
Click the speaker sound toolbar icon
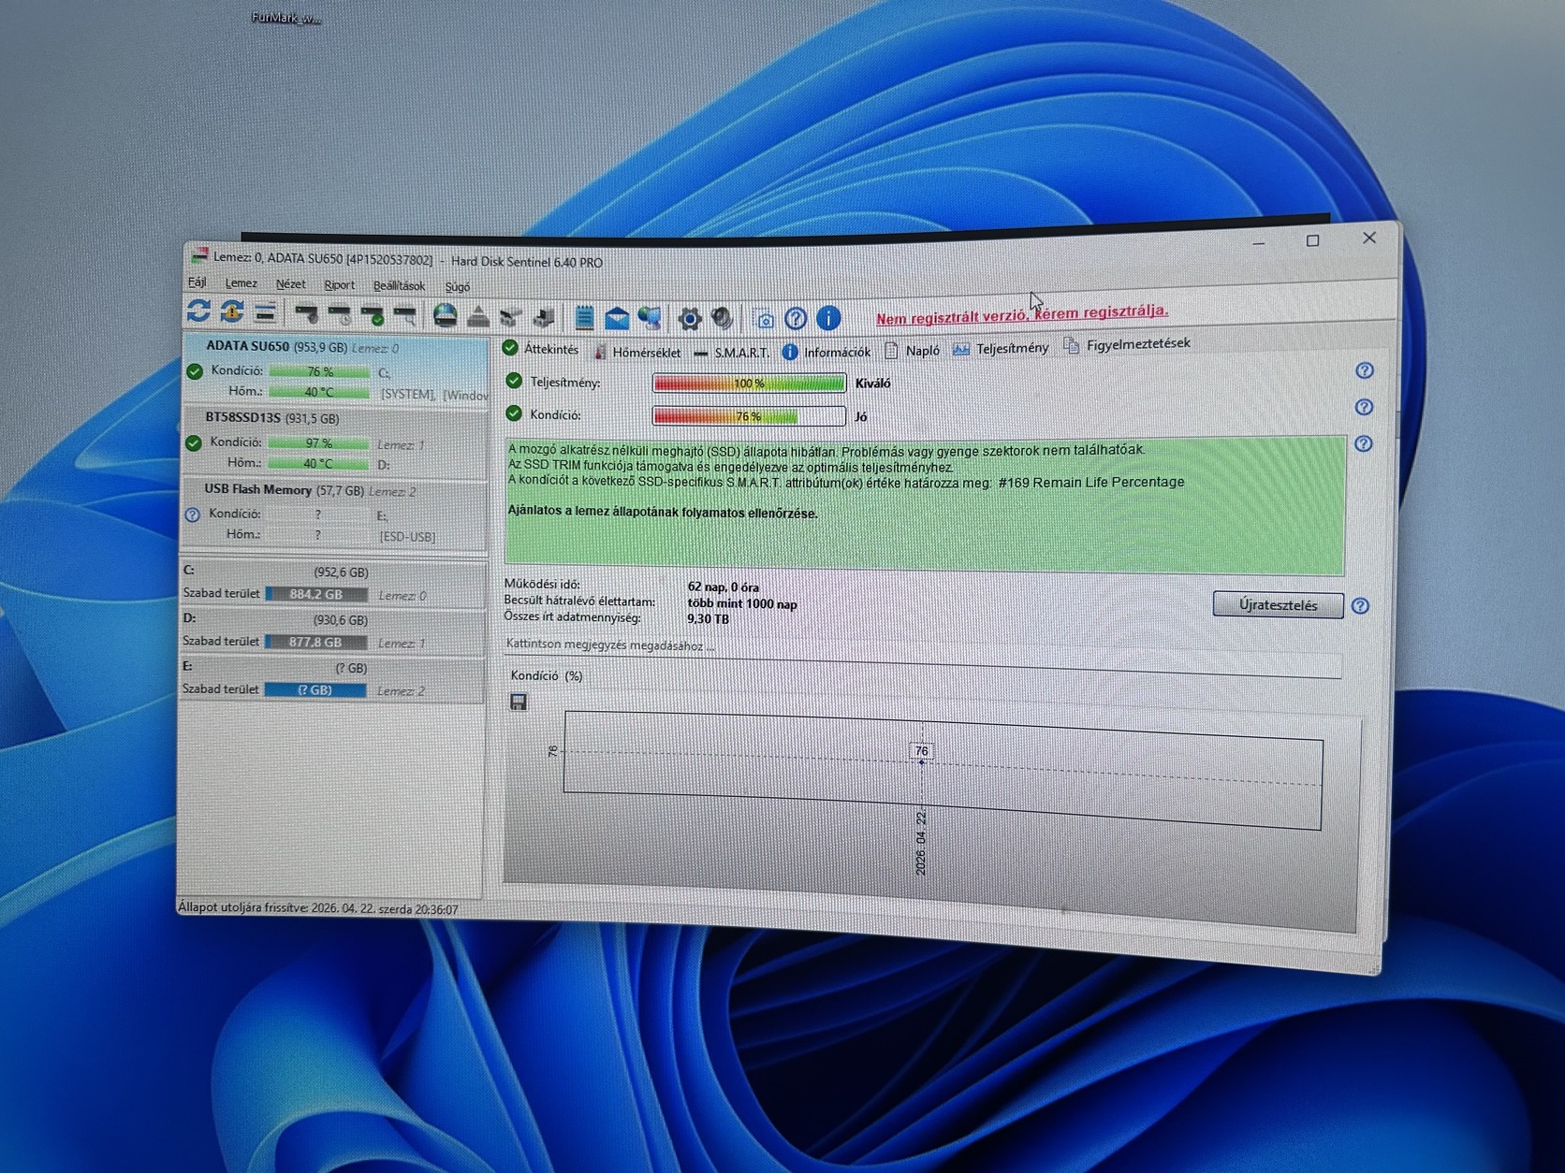(x=722, y=319)
